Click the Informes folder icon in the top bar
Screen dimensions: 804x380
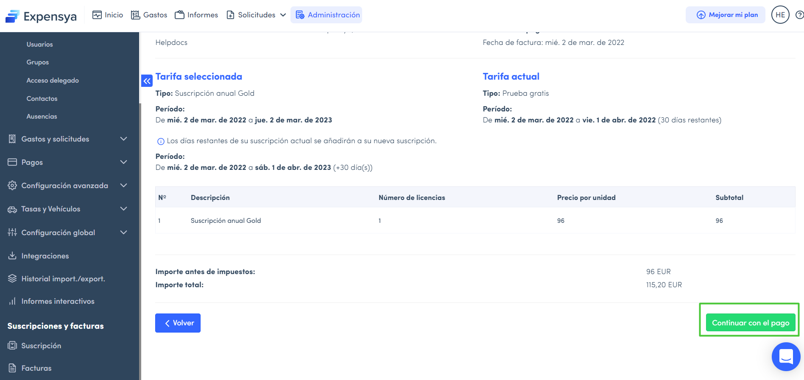pyautogui.click(x=180, y=15)
